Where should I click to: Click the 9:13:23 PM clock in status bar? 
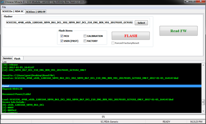(196, 122)
